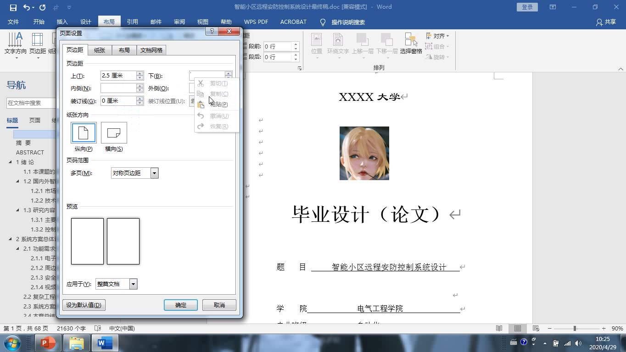
Task: Open the Insert (插入) ribbon tab
Action: (62, 22)
